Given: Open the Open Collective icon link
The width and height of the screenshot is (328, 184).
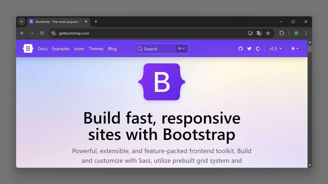Looking at the screenshot, I should click(x=258, y=49).
